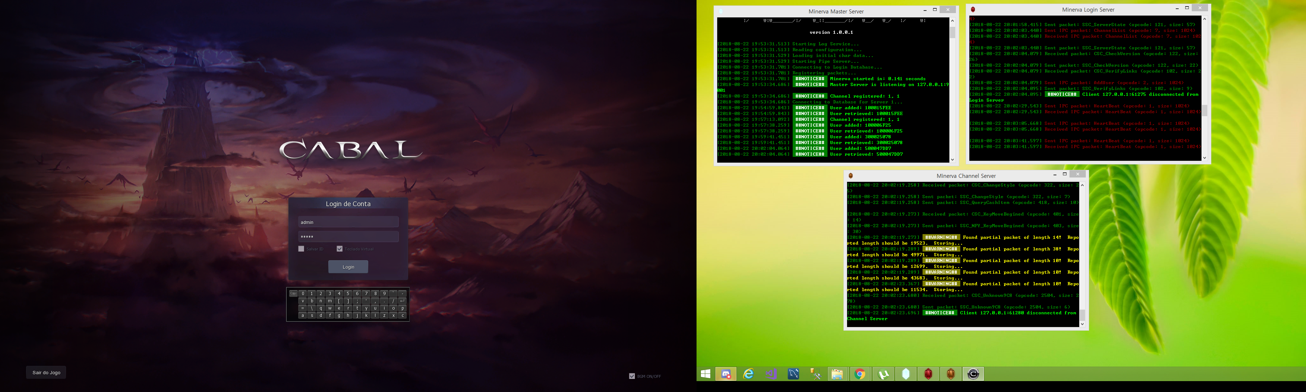Open Visual Studio from the taskbar
This screenshot has width=1306, height=392.
point(771,374)
